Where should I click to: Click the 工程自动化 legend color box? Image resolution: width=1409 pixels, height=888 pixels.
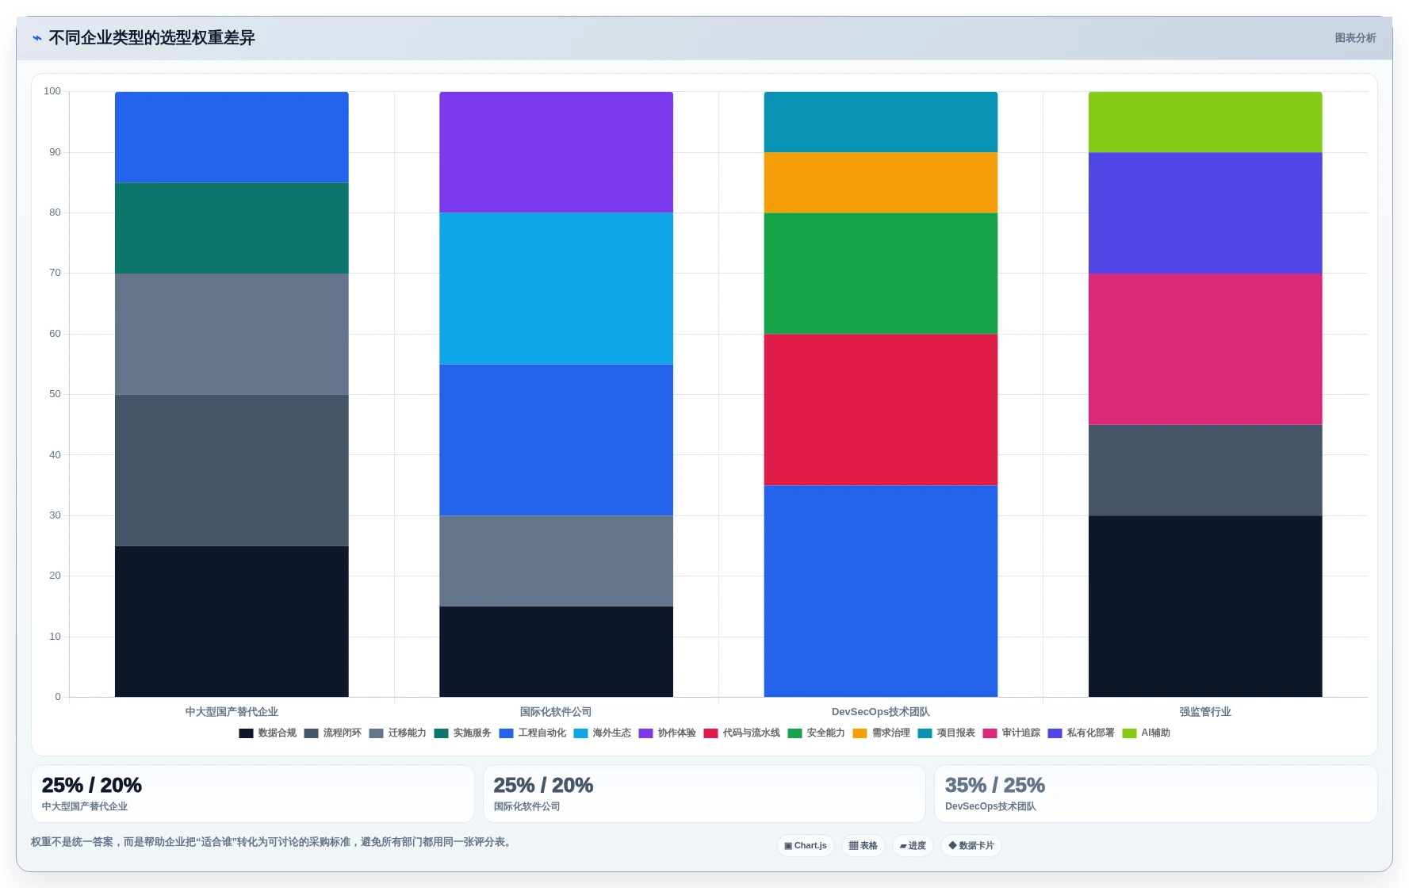click(506, 733)
